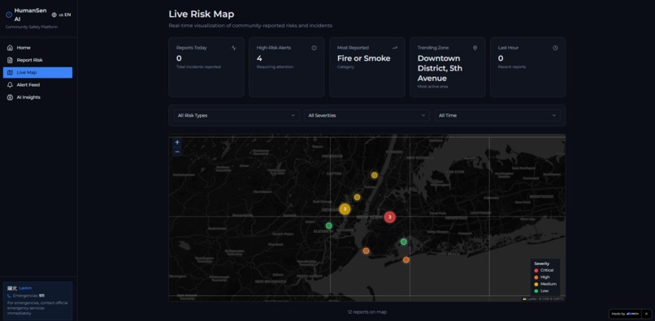655x321 pixels.
Task: Click the HumanSen AI logo icon
Action: coord(9,15)
